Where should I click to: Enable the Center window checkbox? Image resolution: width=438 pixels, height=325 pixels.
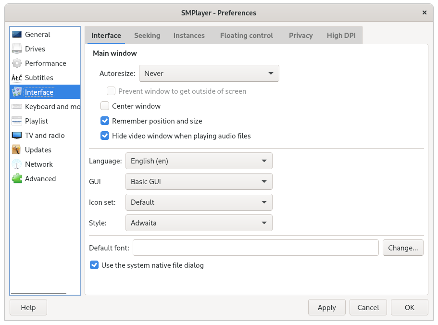pos(105,106)
